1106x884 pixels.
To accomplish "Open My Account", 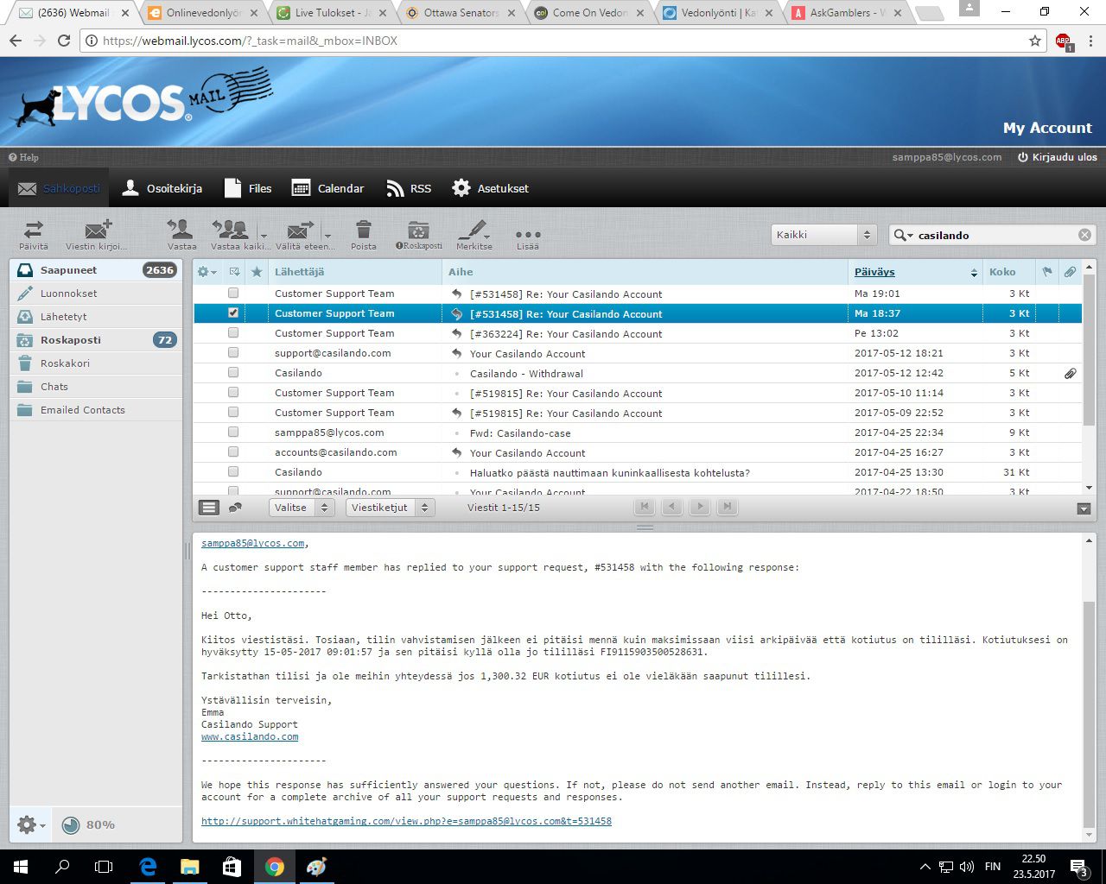I will click(1047, 128).
